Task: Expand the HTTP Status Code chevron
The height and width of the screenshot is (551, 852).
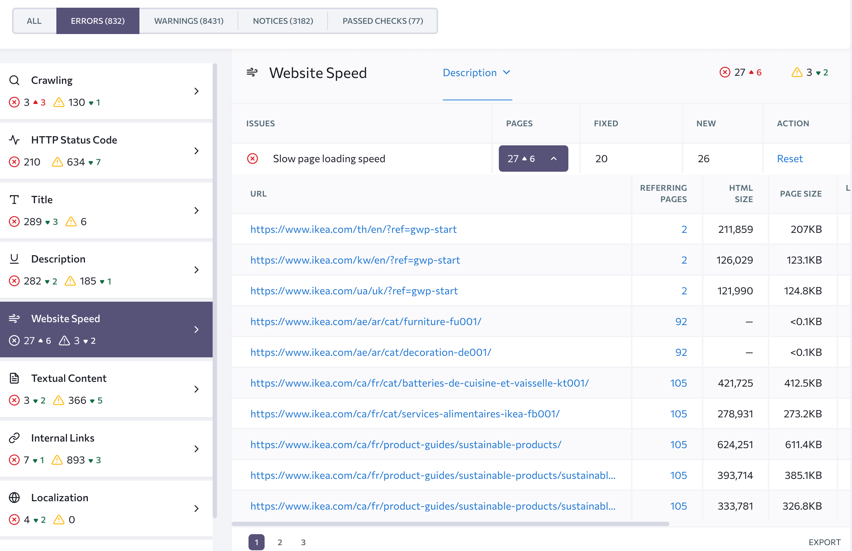Action: tap(197, 151)
